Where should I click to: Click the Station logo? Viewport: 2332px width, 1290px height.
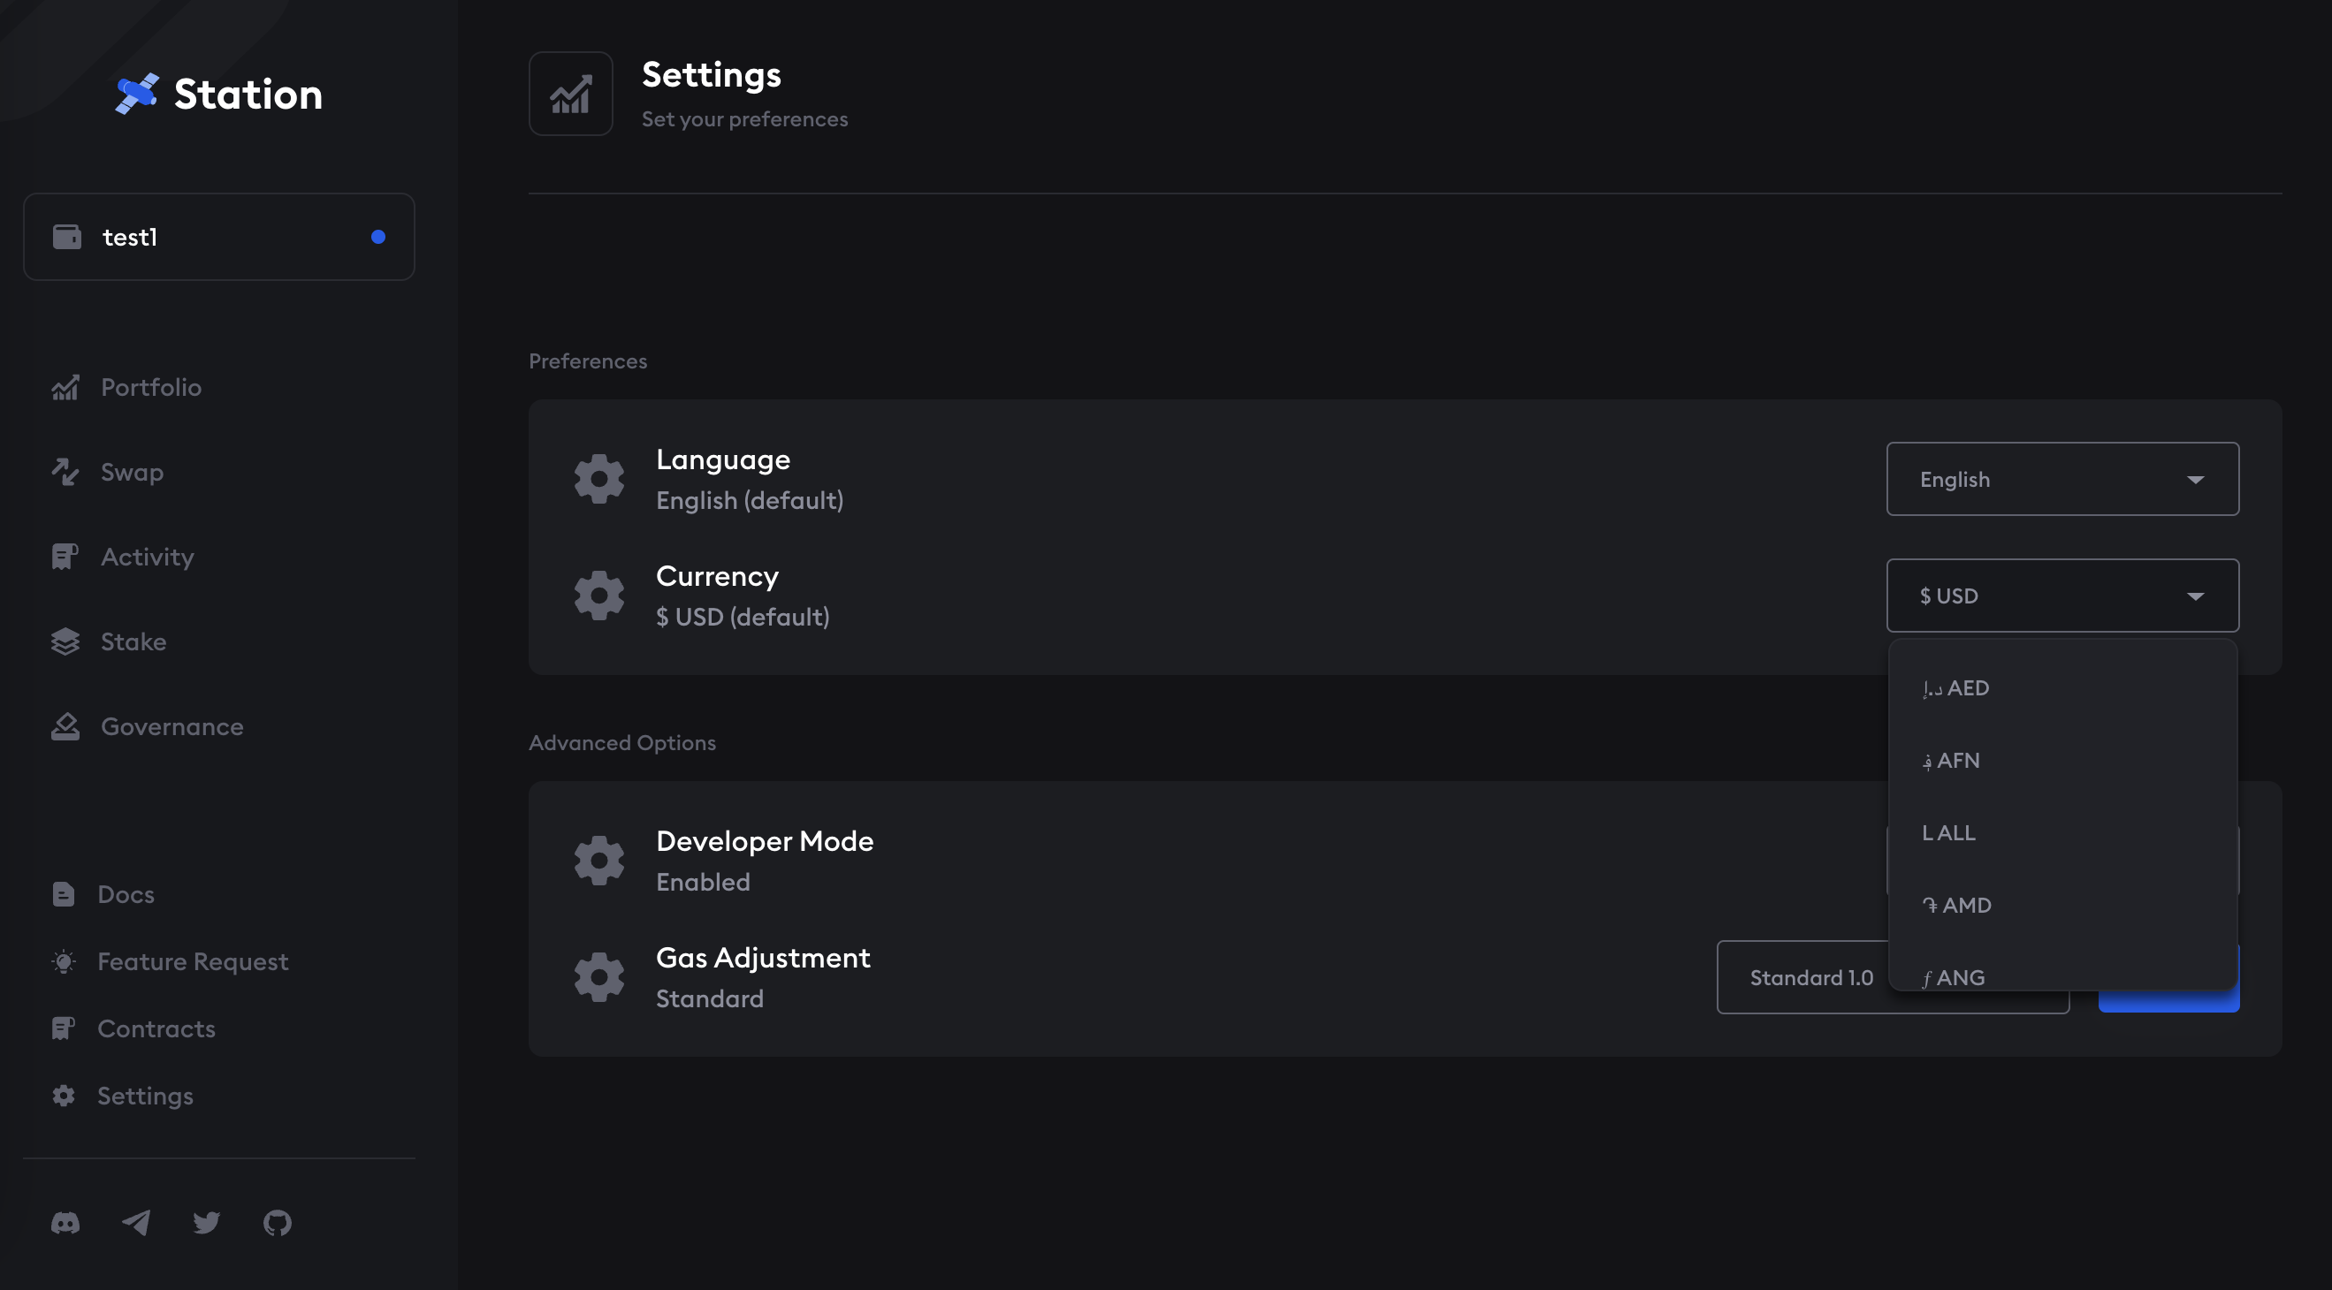pyautogui.click(x=219, y=94)
